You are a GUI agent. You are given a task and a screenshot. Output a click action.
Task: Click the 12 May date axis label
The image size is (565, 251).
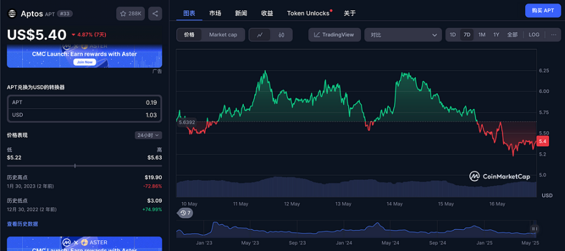[x=292, y=204]
